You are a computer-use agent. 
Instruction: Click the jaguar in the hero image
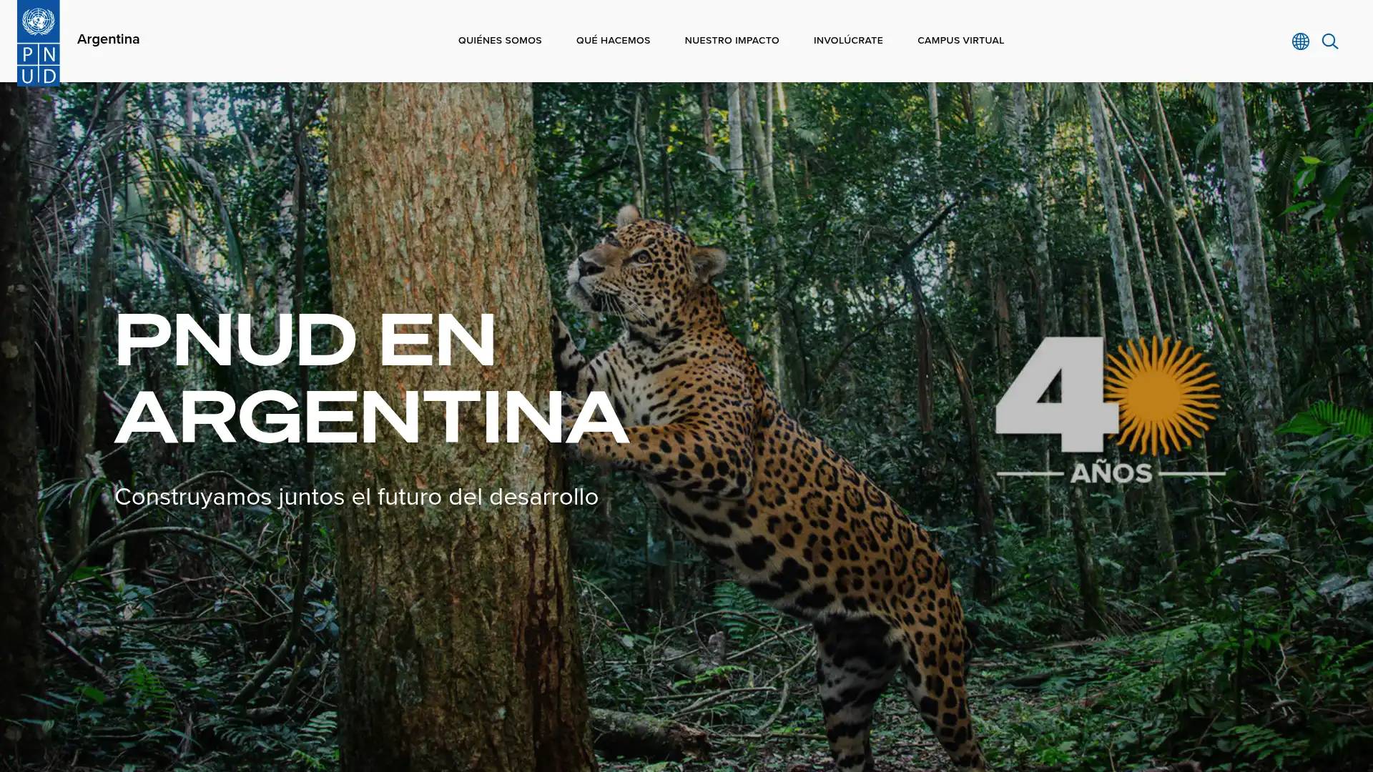coord(772,465)
